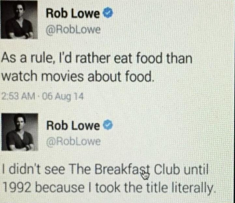Open Rob Lowe's profile photo in first tweet

tap(19, 20)
